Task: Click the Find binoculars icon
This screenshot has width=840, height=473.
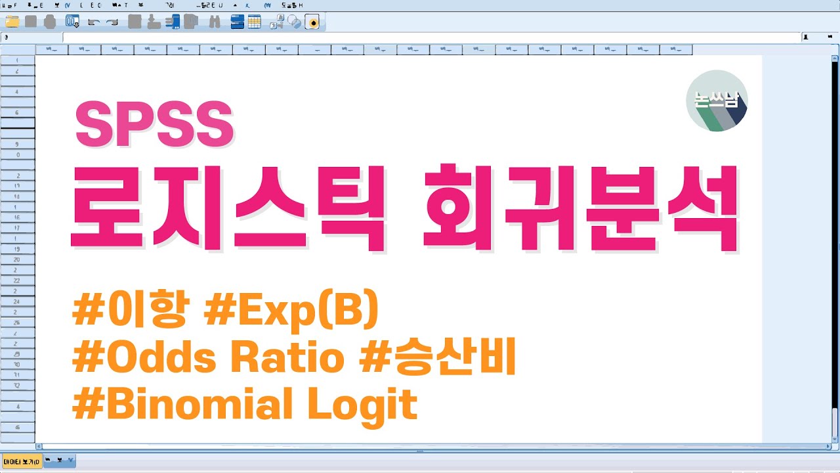Action: 214,22
